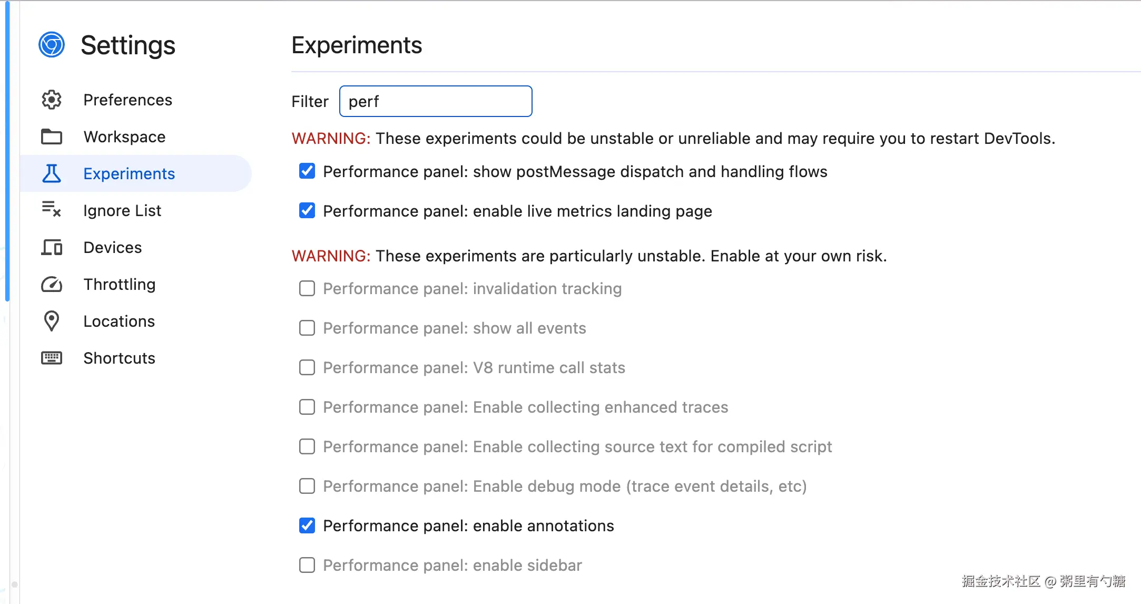Click the Experiments flask icon
Viewport: 1141px width, 604px height.
(52, 173)
